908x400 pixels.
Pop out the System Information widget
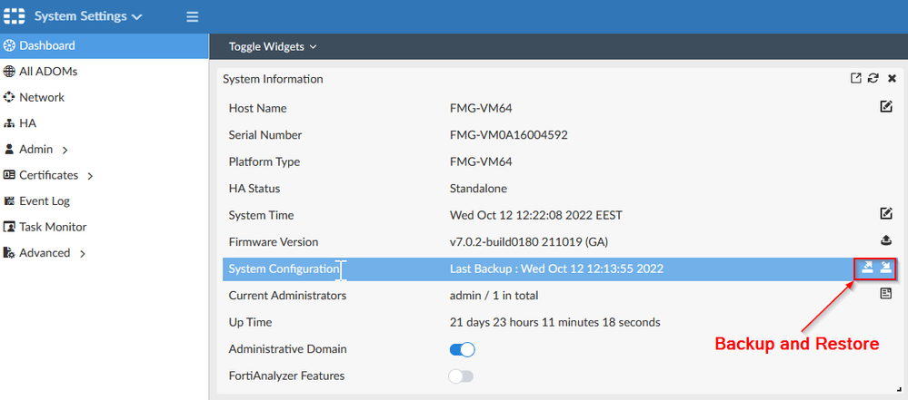click(855, 79)
